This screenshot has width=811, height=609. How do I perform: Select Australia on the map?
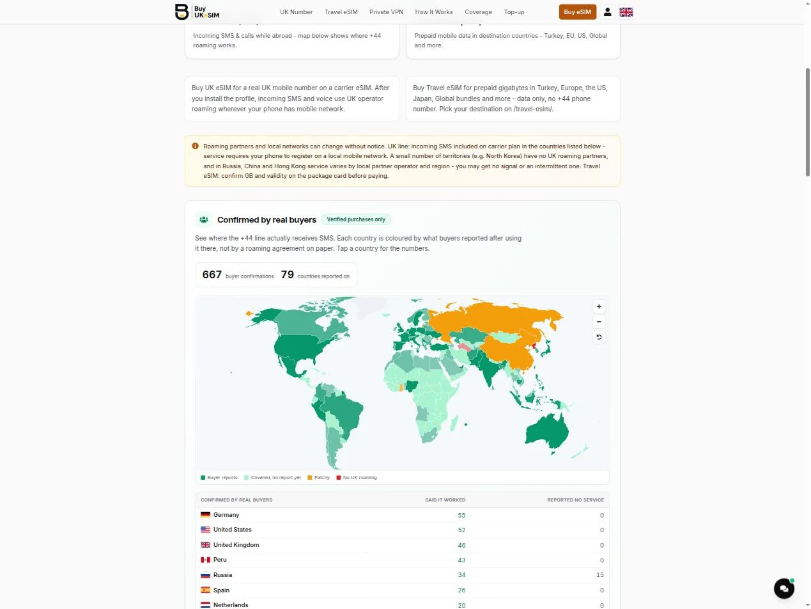[548, 431]
